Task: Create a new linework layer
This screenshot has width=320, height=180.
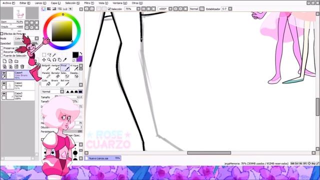Action: pos(10,61)
